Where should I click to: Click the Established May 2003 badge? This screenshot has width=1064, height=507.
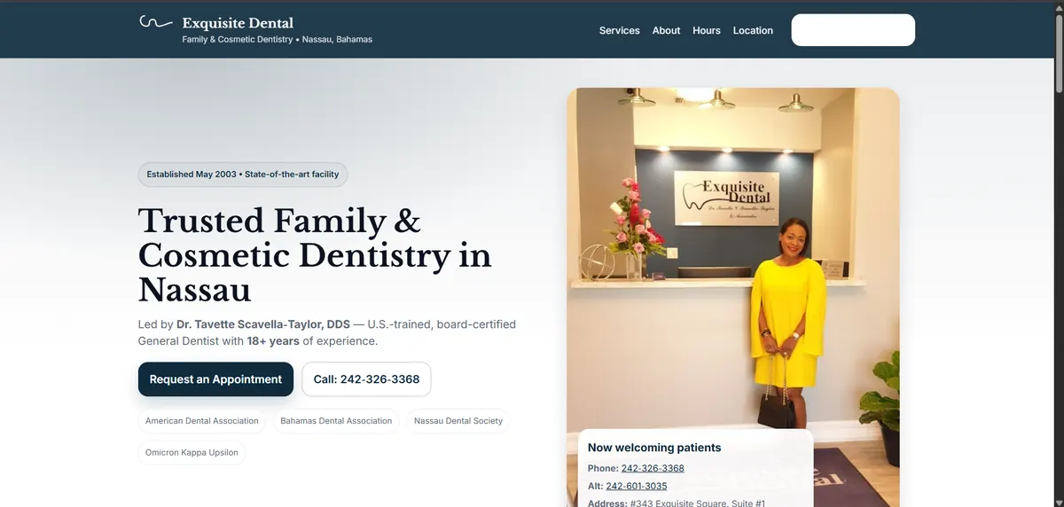[x=243, y=175]
